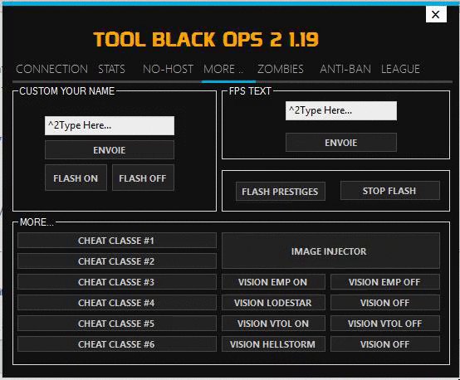This screenshot has width=460, height=380.
Task: Enable VISION VTOL ON
Action: click(x=273, y=324)
